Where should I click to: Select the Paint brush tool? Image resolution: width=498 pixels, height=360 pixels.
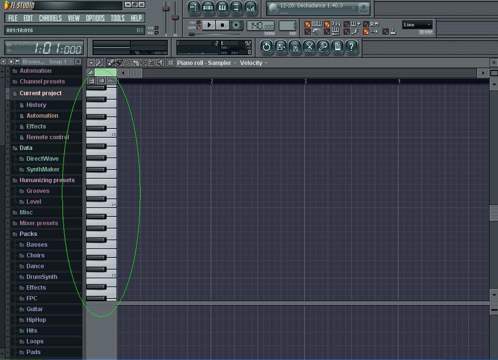pyautogui.click(x=119, y=63)
